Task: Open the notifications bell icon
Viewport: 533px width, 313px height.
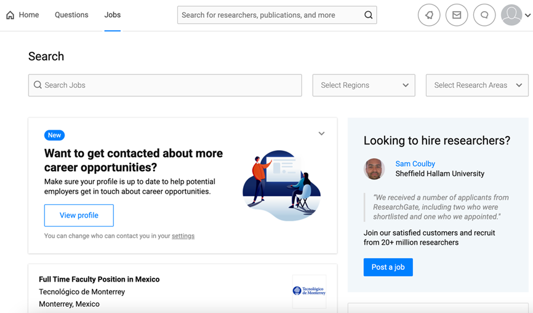Action: coord(429,15)
